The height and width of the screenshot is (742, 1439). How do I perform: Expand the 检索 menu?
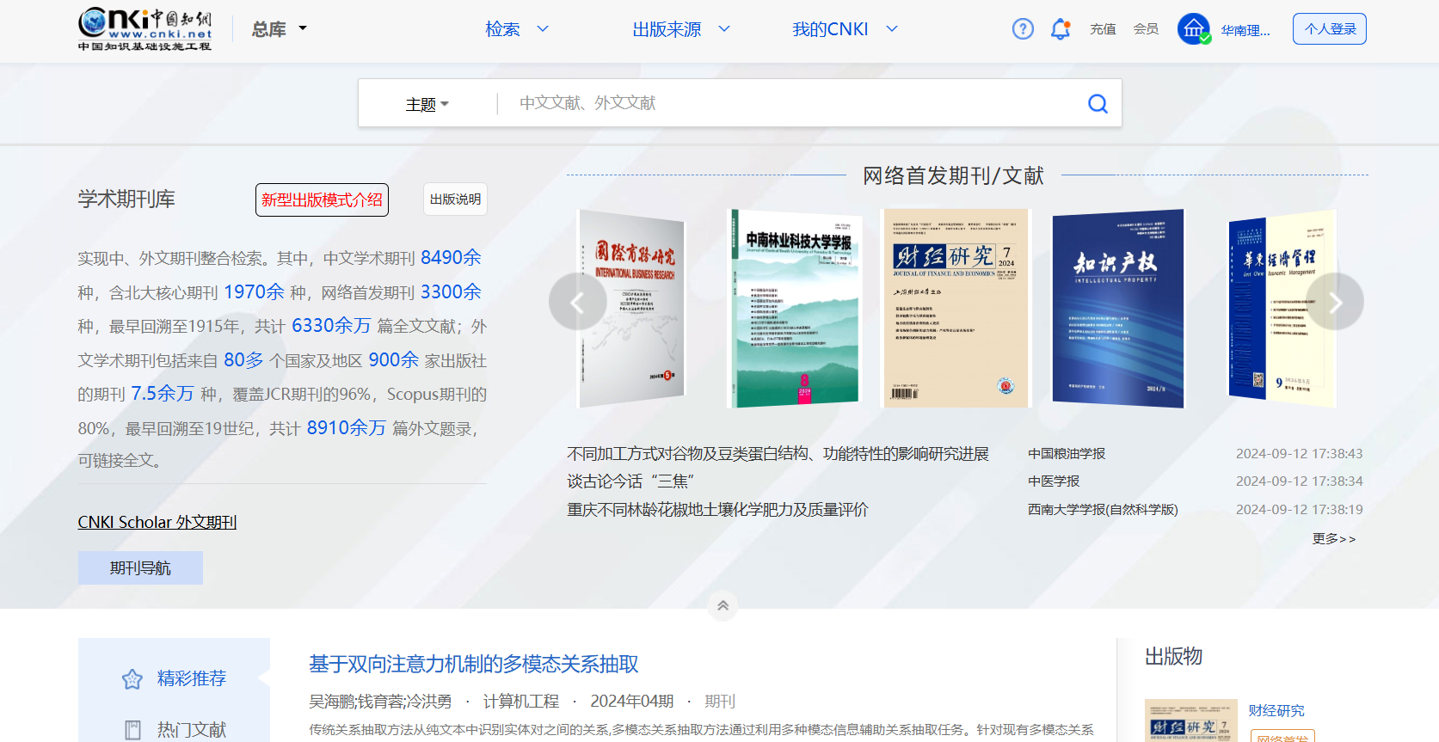517,29
